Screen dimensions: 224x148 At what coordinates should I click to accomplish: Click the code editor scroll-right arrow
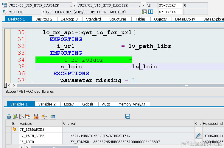click(14, 85)
